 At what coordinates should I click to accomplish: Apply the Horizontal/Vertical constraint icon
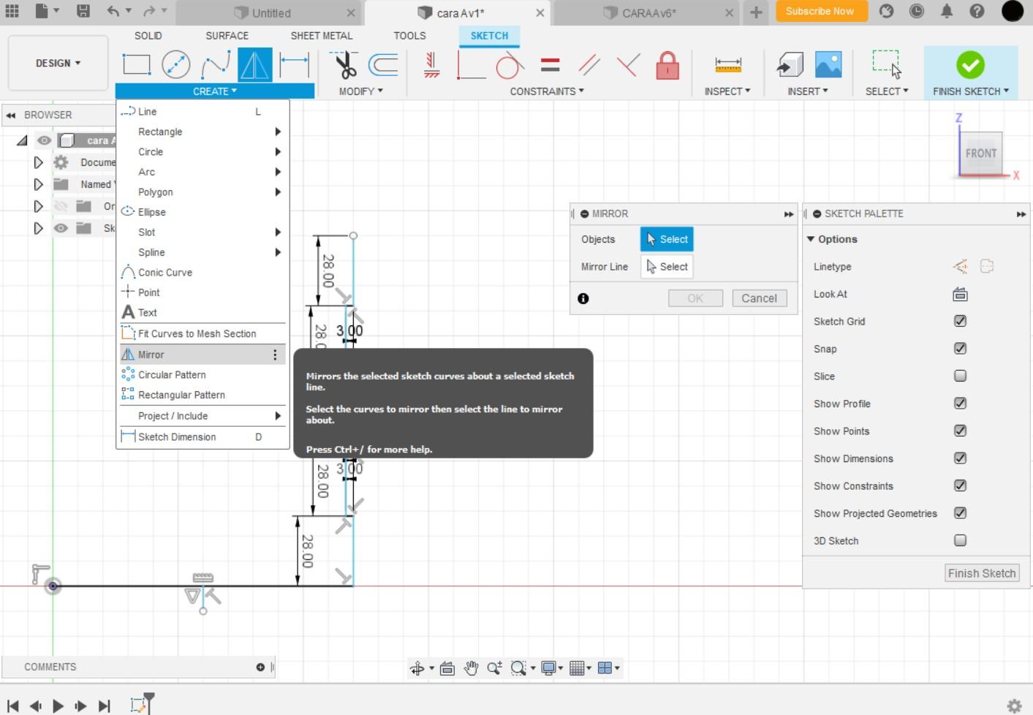tap(471, 65)
